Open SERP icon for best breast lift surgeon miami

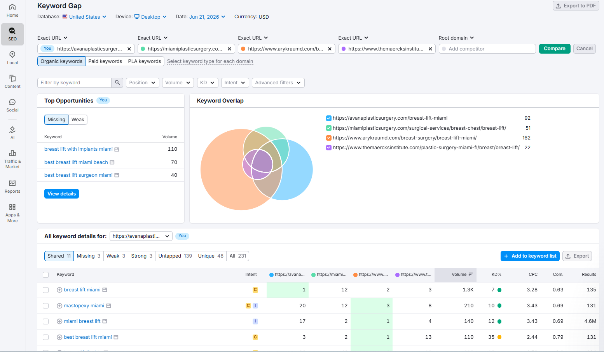117,175
